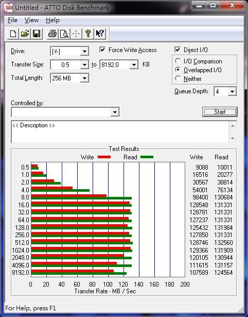Viewport: 248px width, 317px height.
Task: Open the File menu
Action: [x=12, y=20]
